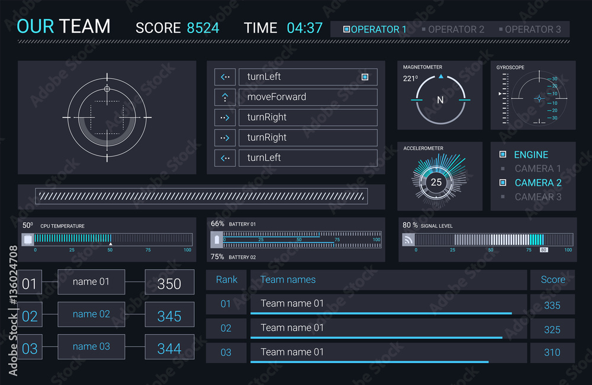
Task: Enable CAMEAR 3 option
Action: [503, 197]
